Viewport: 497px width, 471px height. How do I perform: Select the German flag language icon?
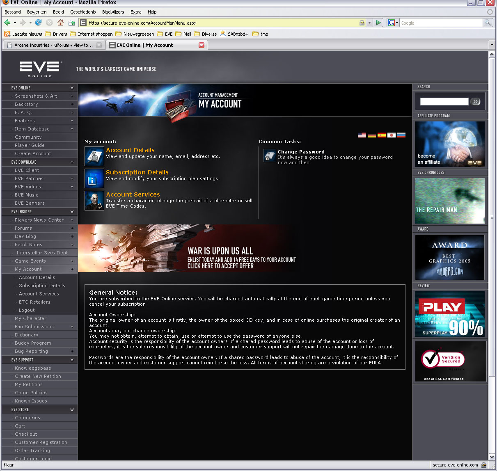(372, 135)
